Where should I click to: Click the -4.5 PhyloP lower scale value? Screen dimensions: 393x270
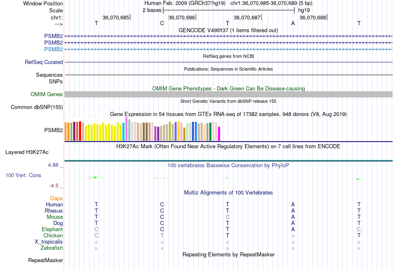click(54, 186)
